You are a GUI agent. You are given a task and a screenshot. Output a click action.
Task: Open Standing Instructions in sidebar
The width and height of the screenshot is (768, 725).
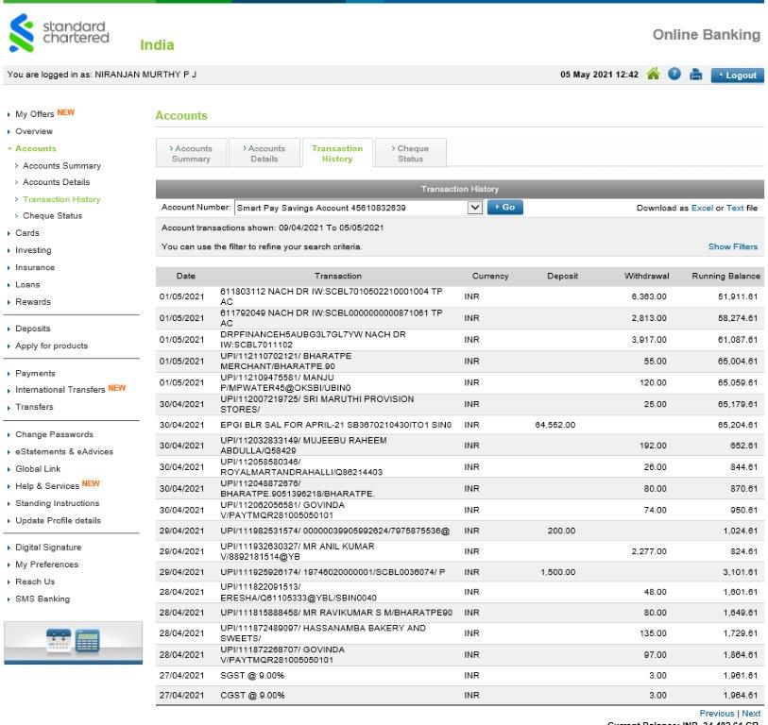[x=57, y=503]
